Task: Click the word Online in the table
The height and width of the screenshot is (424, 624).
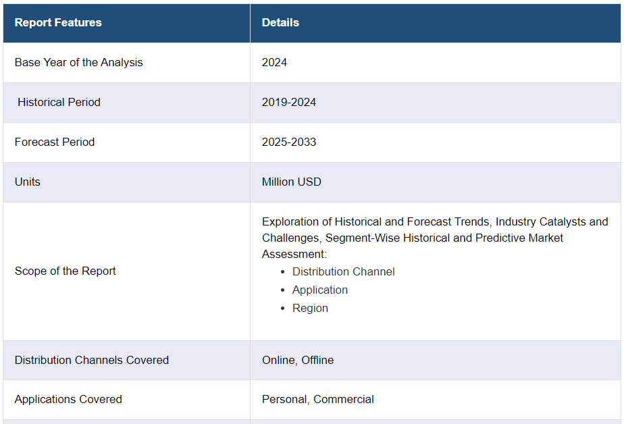Action: 278,360
